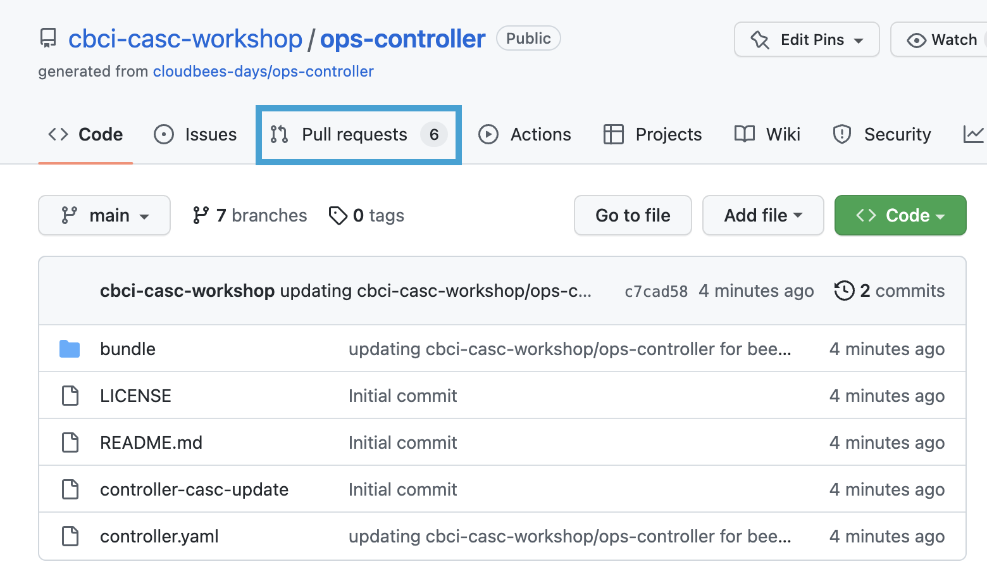Toggle Watch on this repository
Screen dimensions: 987x576
[942, 39]
